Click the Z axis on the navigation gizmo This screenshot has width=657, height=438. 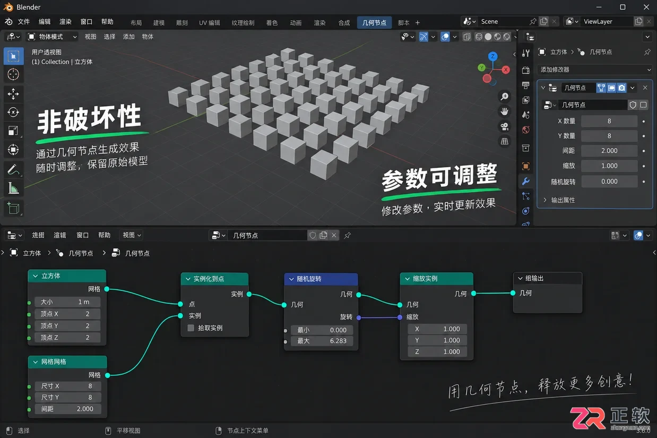click(x=493, y=56)
